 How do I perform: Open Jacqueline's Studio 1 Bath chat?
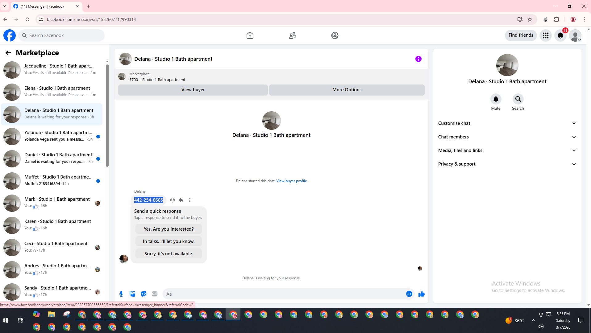pos(52,69)
